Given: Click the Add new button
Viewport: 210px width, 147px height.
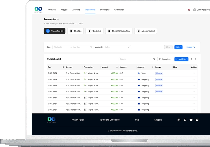Looking at the screenshot, I should coord(181,59).
